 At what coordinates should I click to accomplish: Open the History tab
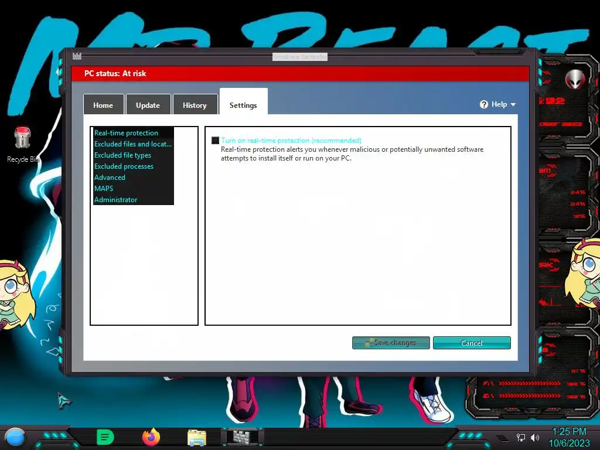coord(195,104)
